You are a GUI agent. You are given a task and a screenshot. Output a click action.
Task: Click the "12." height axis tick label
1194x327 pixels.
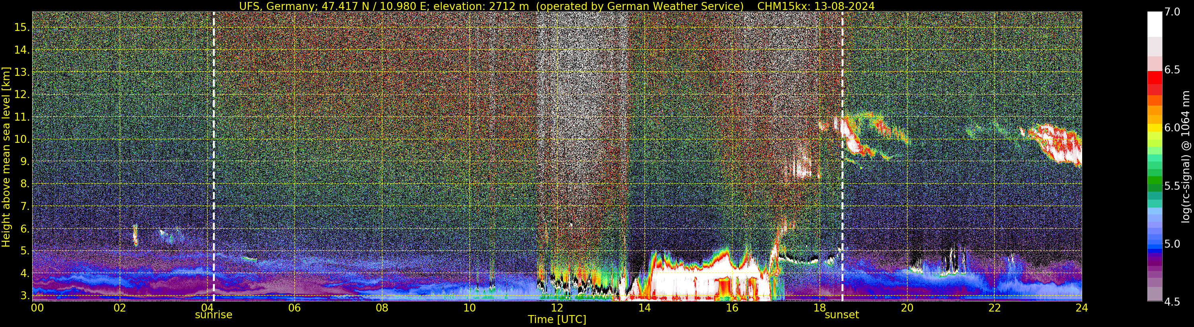tap(22, 95)
